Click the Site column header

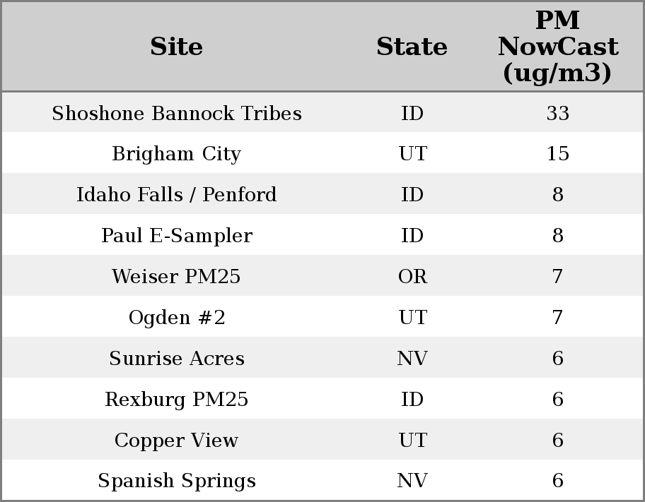[x=177, y=47]
